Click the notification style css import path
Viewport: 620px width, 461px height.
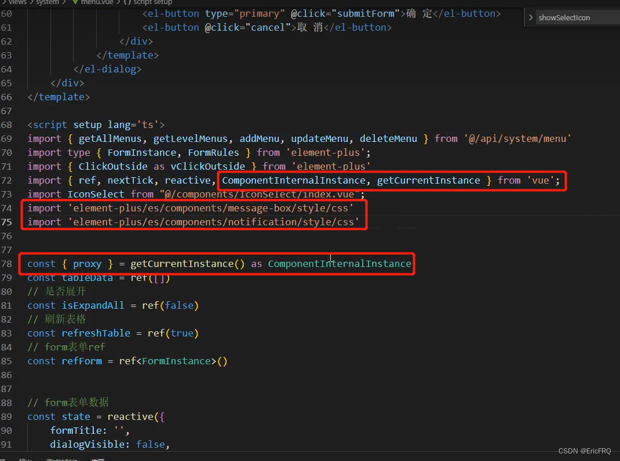click(213, 222)
